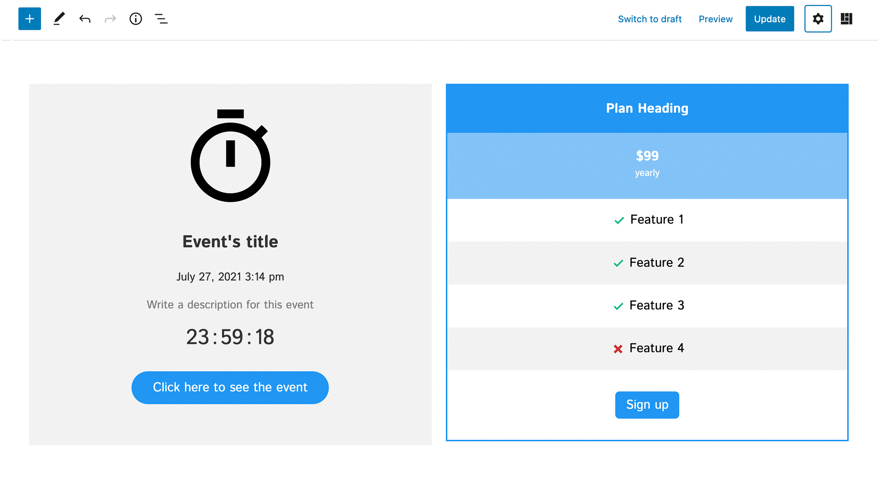Toggle the settings gear sidebar
This screenshot has height=478, width=878.
point(818,19)
